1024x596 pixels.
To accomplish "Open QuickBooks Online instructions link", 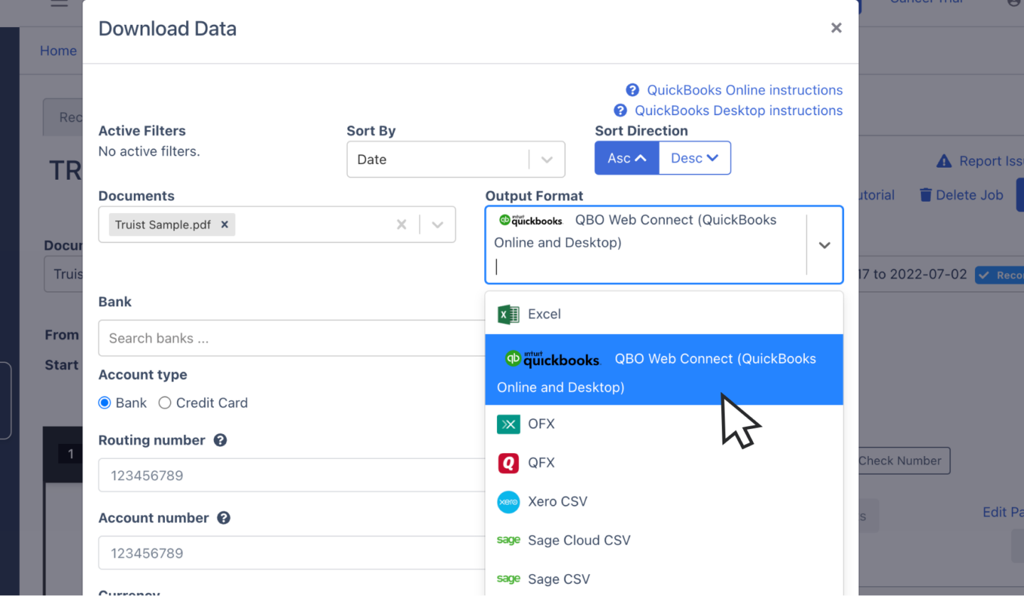I will pyautogui.click(x=745, y=90).
